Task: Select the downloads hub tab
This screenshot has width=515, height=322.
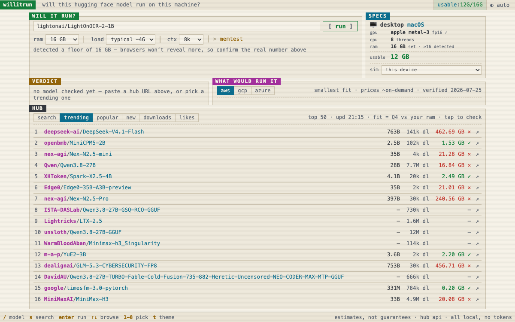Action: pyautogui.click(x=157, y=118)
